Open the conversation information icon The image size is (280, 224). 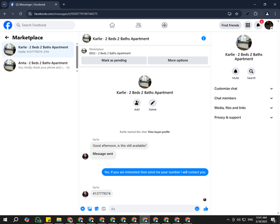(203, 38)
